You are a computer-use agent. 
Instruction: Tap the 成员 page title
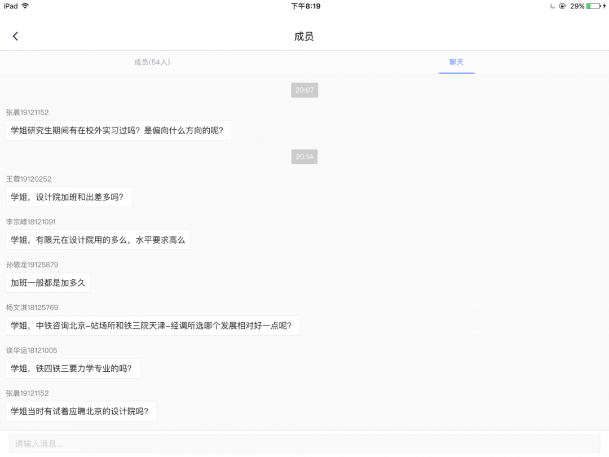point(304,37)
